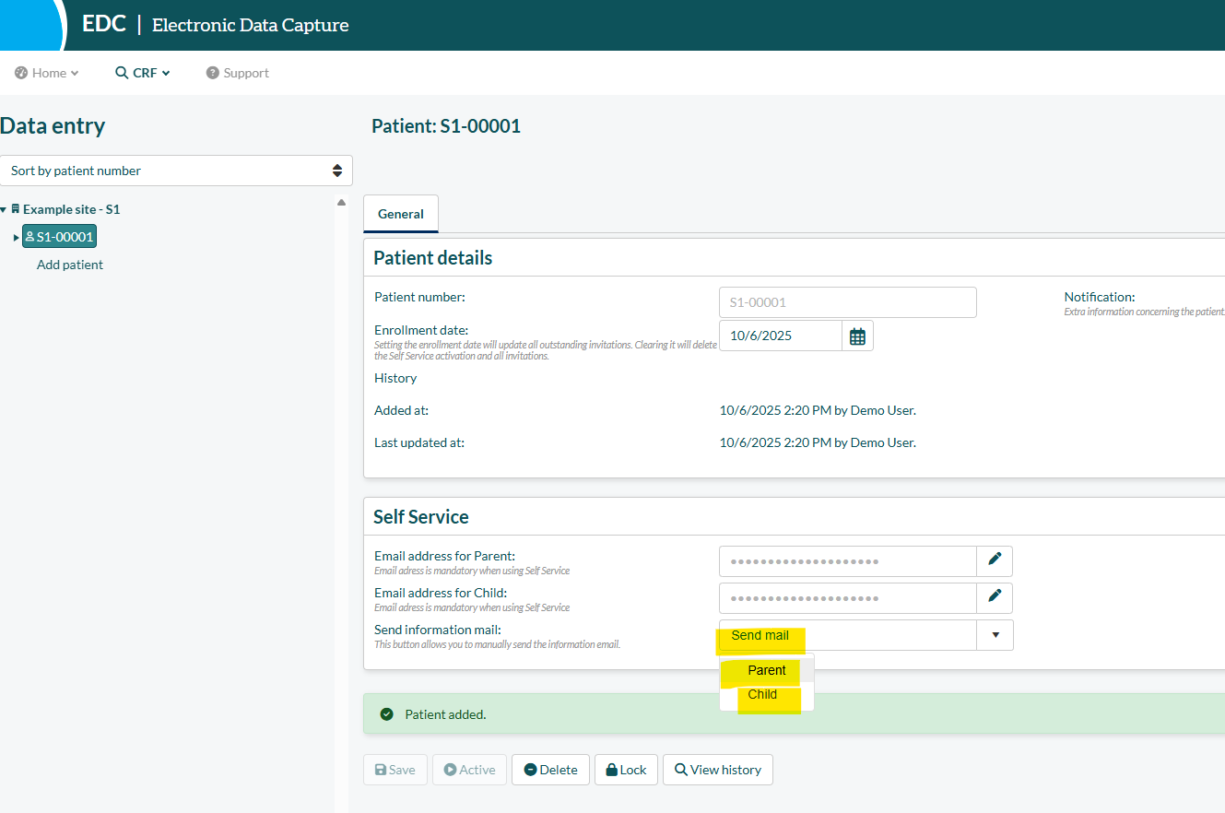Click the green checkmark icon beside Patient added
The image size is (1225, 813).
click(387, 714)
